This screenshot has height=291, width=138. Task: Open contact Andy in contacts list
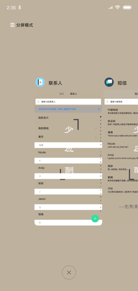pos(68,168)
